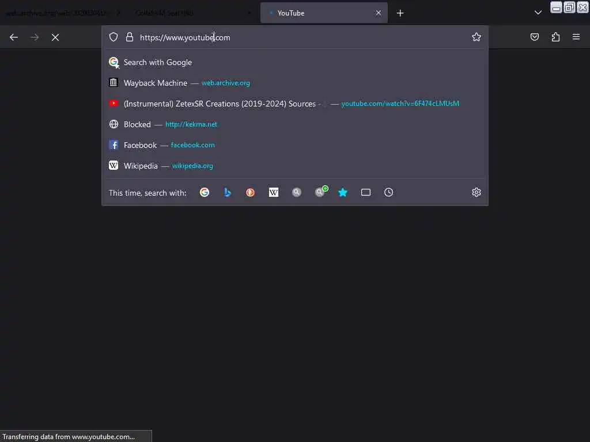Select the YouTube tab
This screenshot has height=442, width=590.
coord(324,13)
